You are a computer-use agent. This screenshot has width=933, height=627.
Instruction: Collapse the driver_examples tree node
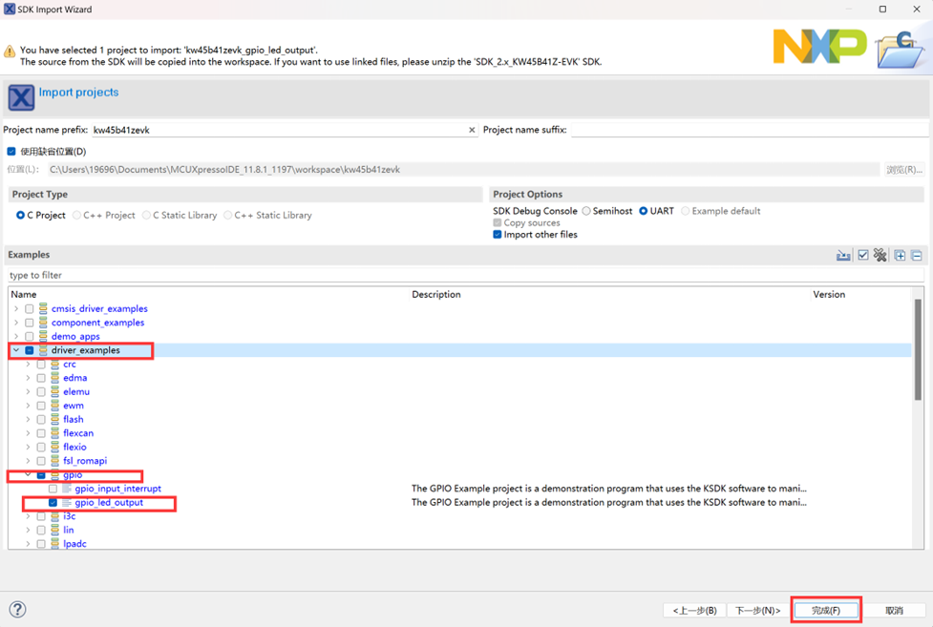tap(16, 350)
